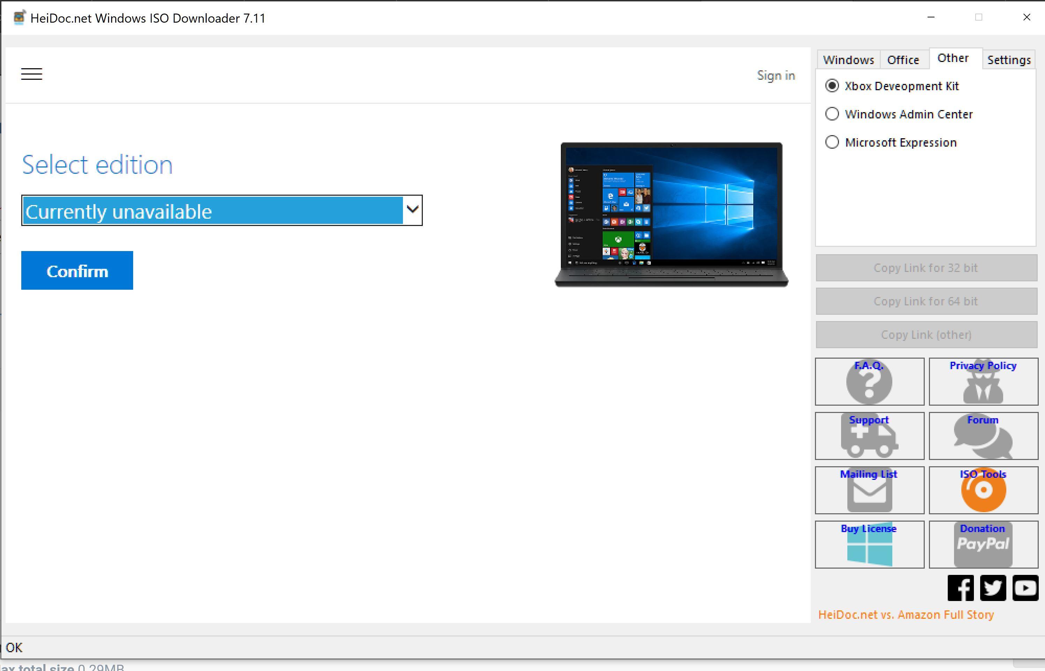Click the OK status bar text

pyautogui.click(x=14, y=647)
